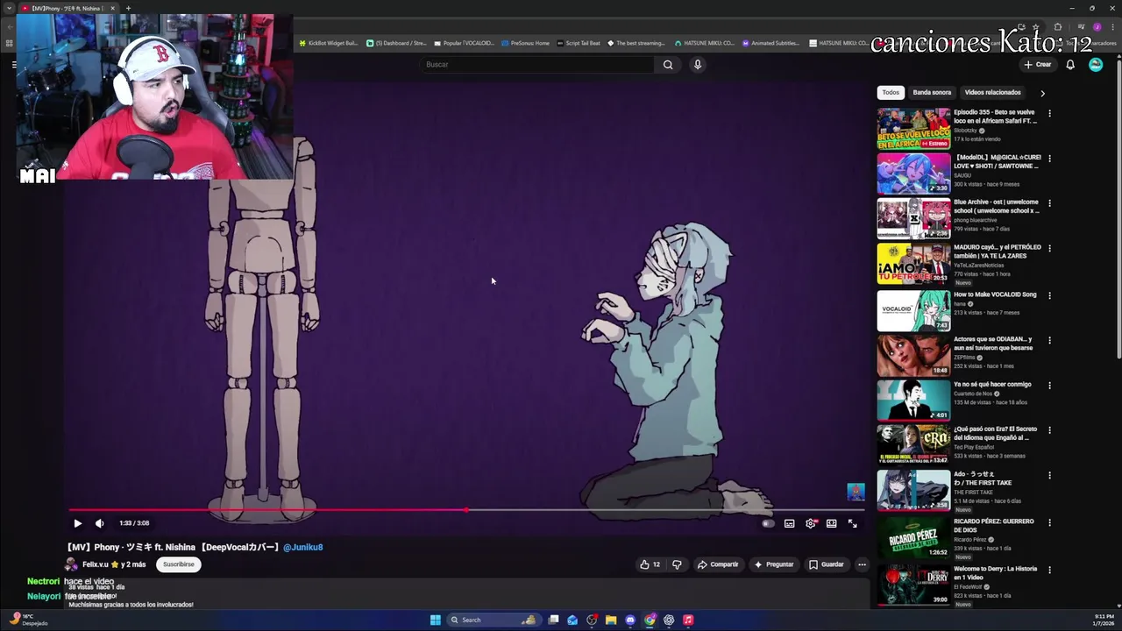Open the account avatar menu
The image size is (1122, 631).
click(x=1096, y=64)
